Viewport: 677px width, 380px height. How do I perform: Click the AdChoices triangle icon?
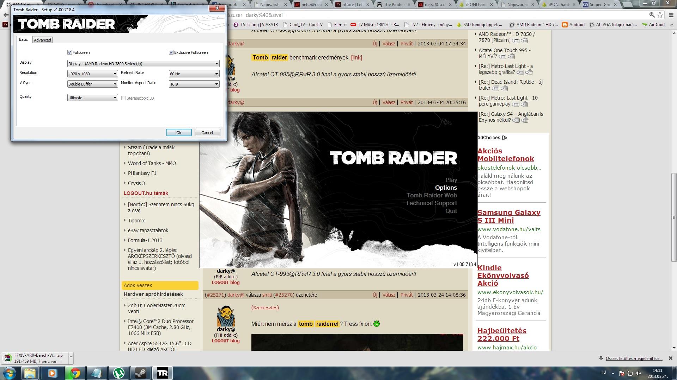(x=505, y=138)
